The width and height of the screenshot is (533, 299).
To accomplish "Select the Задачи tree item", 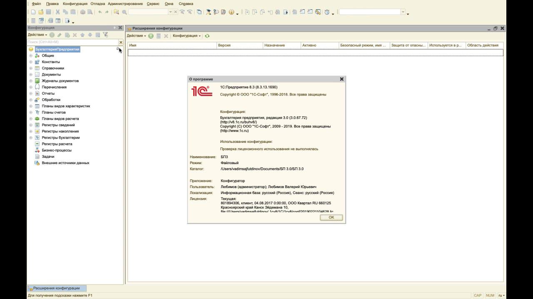I will pyautogui.click(x=48, y=157).
